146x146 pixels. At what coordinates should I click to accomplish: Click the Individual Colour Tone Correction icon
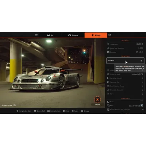[x=108, y=109]
